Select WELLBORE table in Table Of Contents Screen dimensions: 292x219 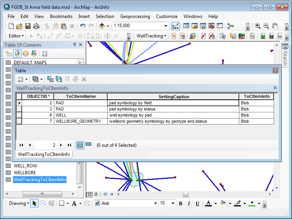[25, 173]
